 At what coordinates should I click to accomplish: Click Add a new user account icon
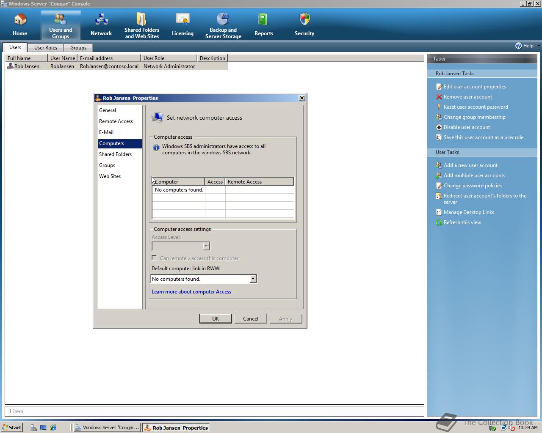[439, 165]
